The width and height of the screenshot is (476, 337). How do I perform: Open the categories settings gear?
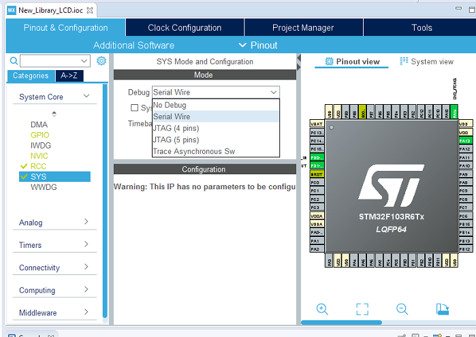click(x=101, y=61)
